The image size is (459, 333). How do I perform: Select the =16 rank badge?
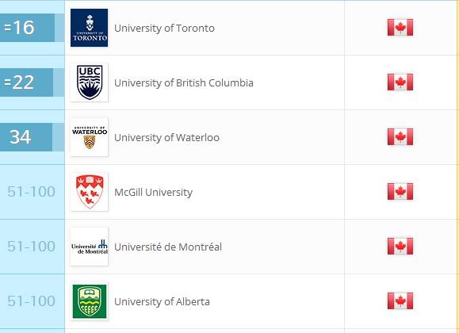pyautogui.click(x=27, y=28)
